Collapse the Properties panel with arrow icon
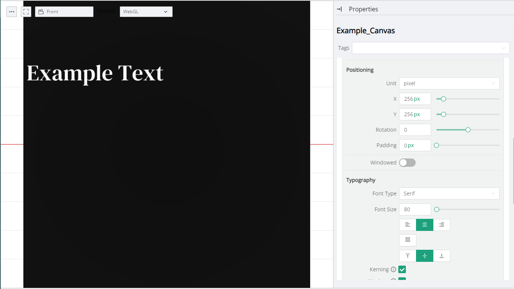Image resolution: width=514 pixels, height=289 pixels. coord(339,9)
